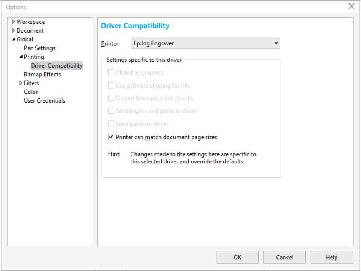The image size is (361, 271).
Task: Click the Cancel button
Action: click(284, 257)
